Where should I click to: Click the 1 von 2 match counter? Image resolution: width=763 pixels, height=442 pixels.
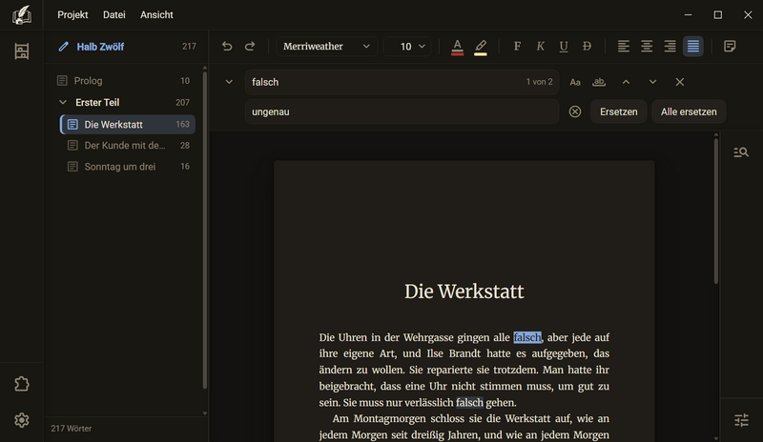point(539,82)
